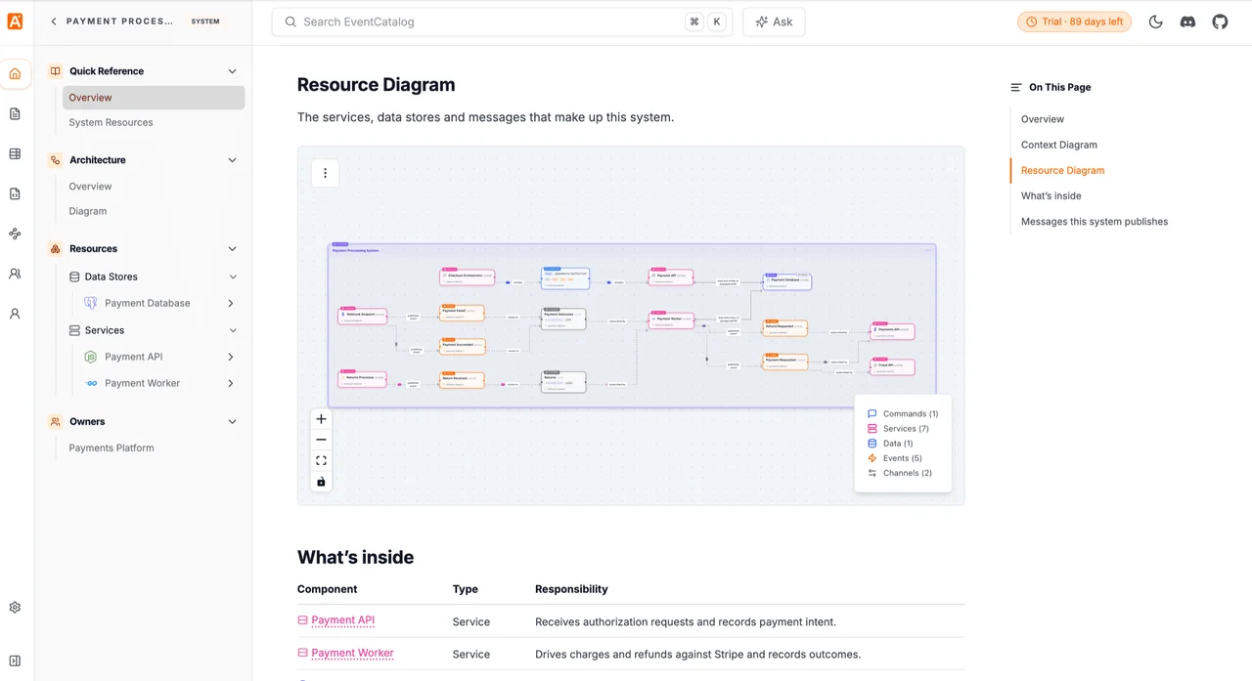This screenshot has width=1252, height=681.
Task: Focus the Search EventCatalog field
Action: pos(502,21)
